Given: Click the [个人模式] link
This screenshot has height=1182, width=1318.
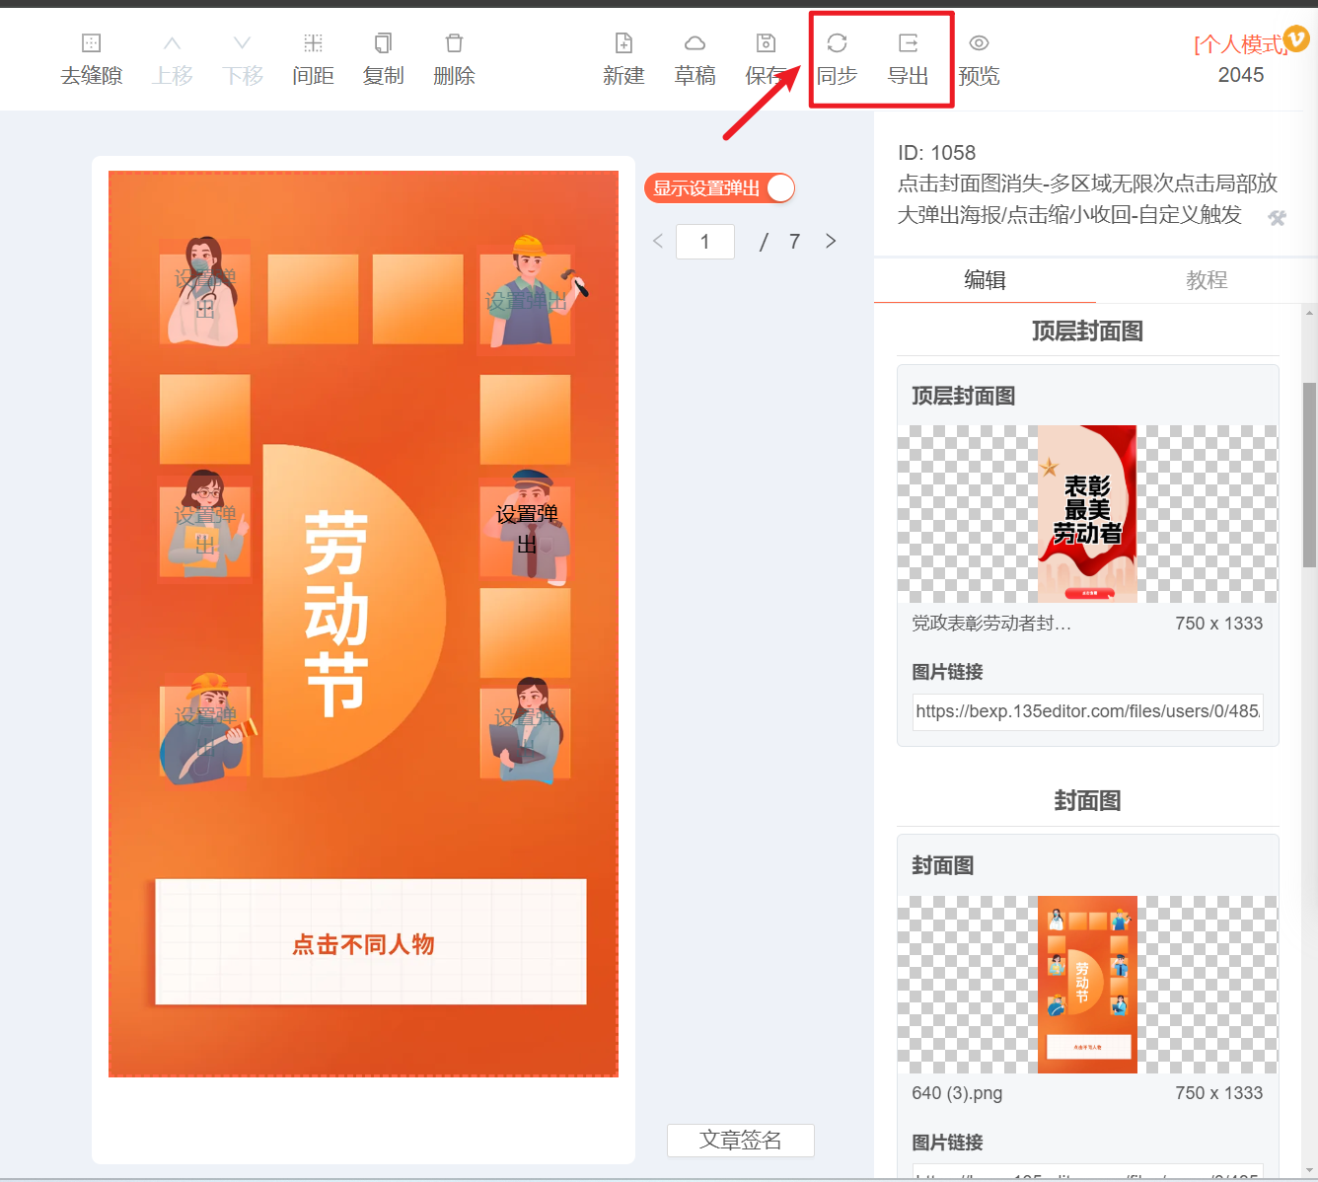Looking at the screenshot, I should pos(1239,44).
